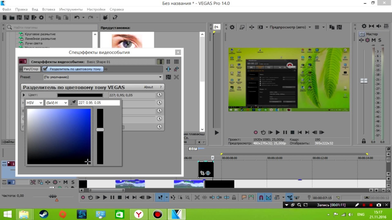Toggle snapping magnet on timeline toolbar

[x=261, y=197]
